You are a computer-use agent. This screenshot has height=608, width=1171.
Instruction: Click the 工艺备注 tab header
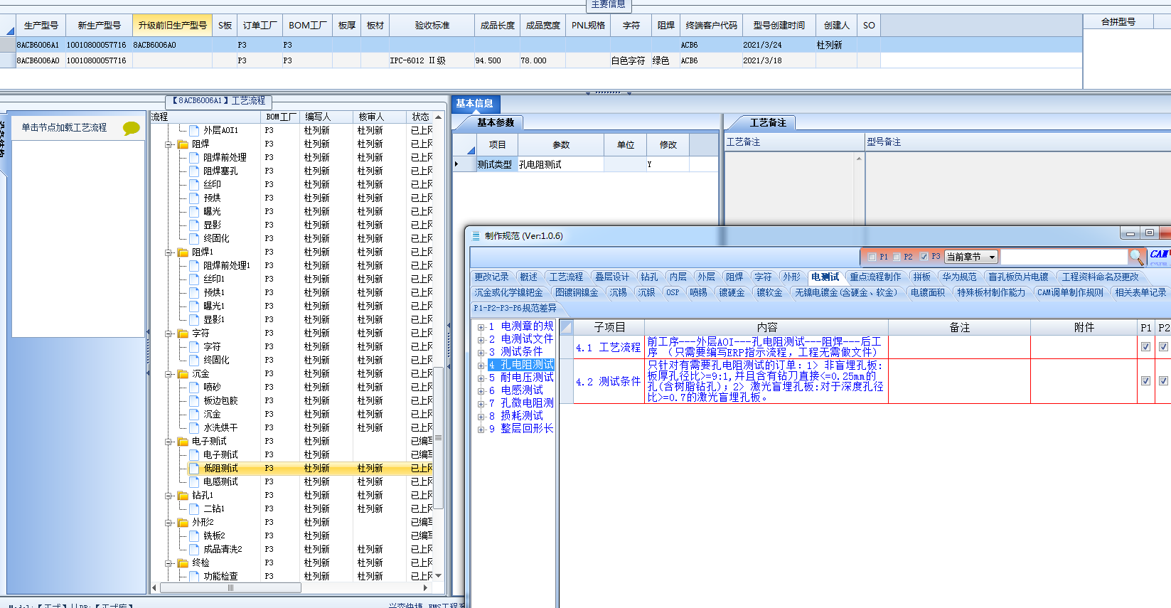click(768, 123)
